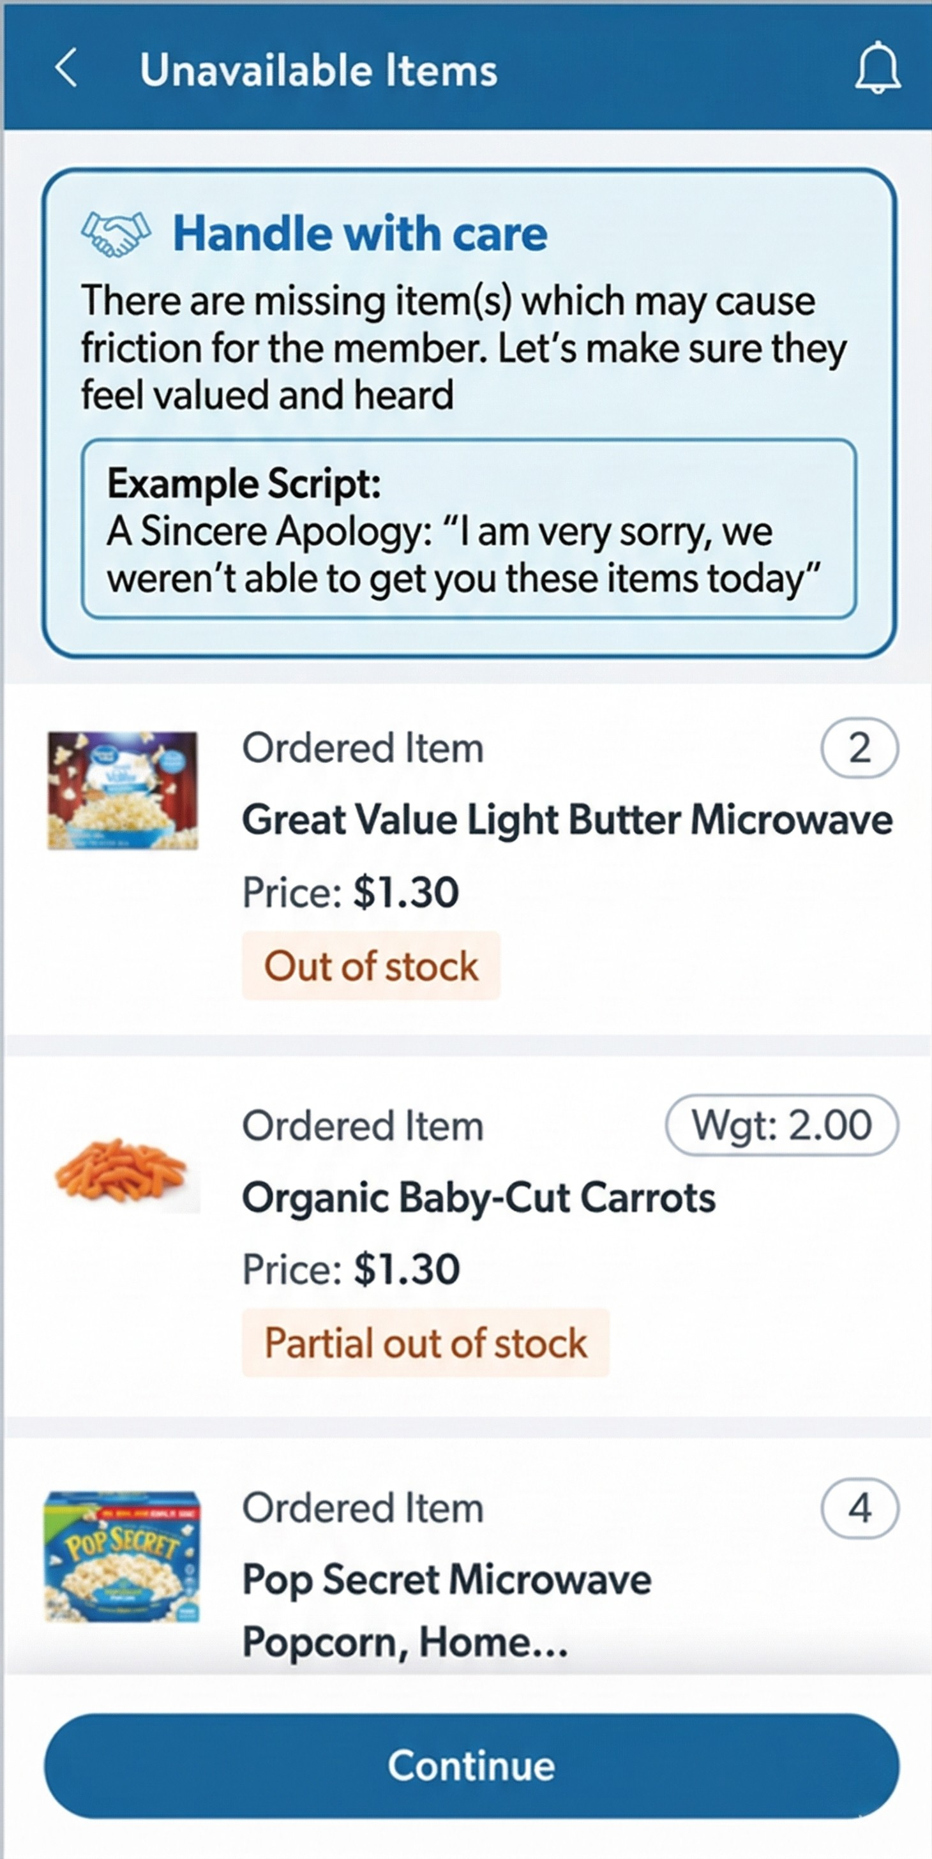The image size is (932, 1859).
Task: Tap the Example Script box
Action: [x=469, y=529]
